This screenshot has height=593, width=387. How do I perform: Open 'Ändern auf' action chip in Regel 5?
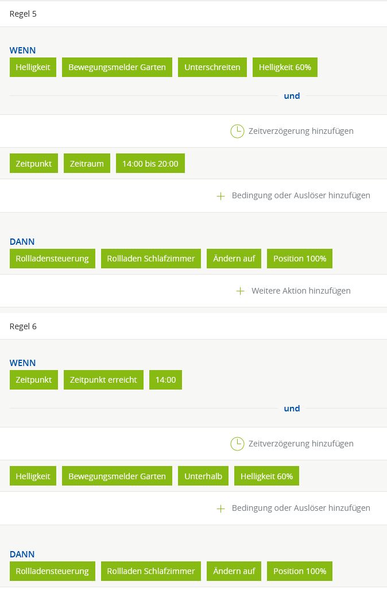[x=234, y=259]
